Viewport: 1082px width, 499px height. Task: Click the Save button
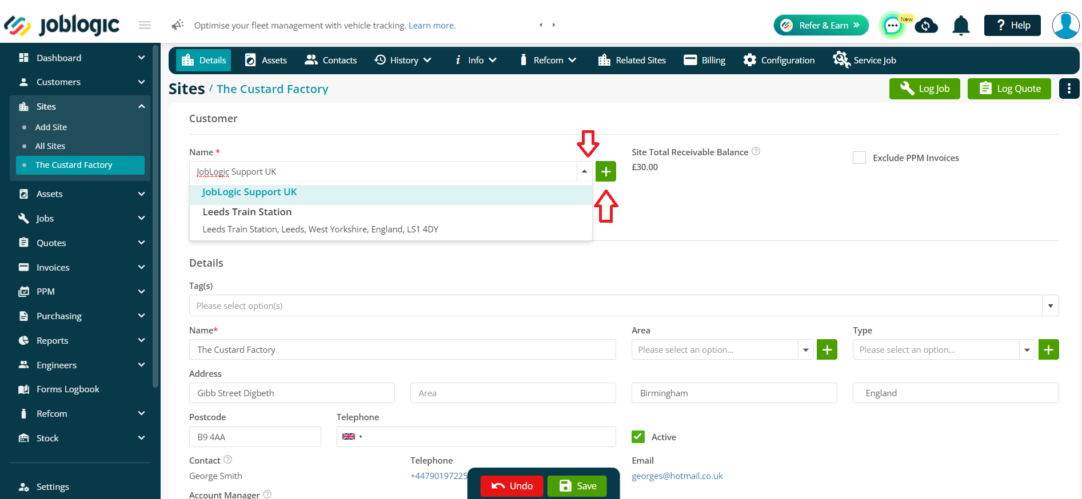pyautogui.click(x=577, y=486)
